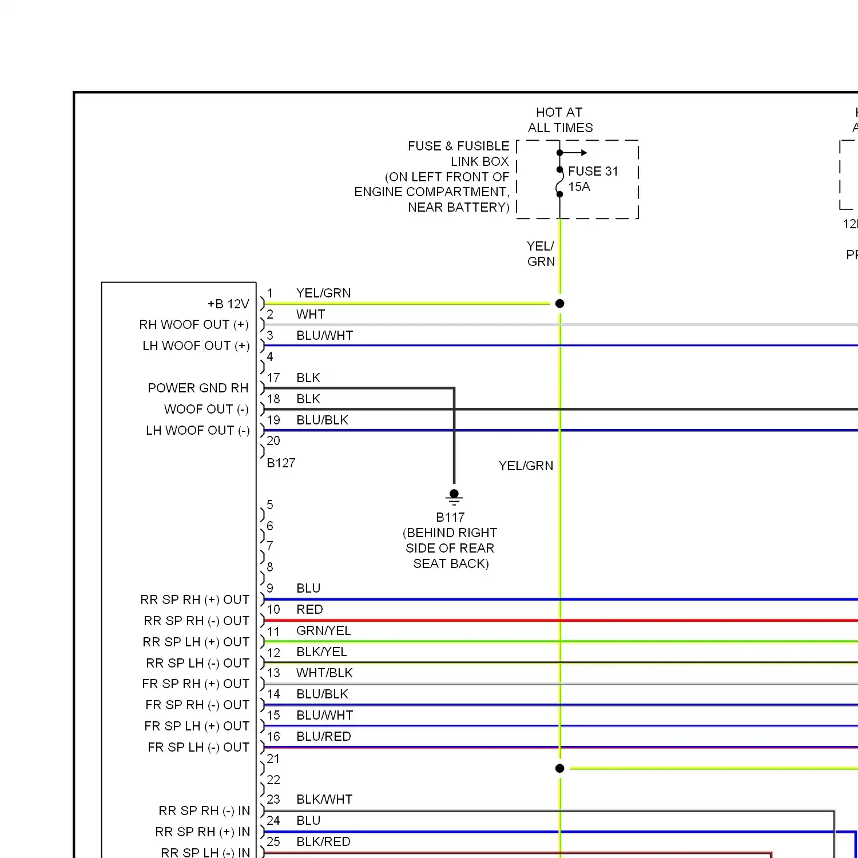Click the arrow at top of the fuse box
This screenshot has width=858, height=858.
click(573, 153)
